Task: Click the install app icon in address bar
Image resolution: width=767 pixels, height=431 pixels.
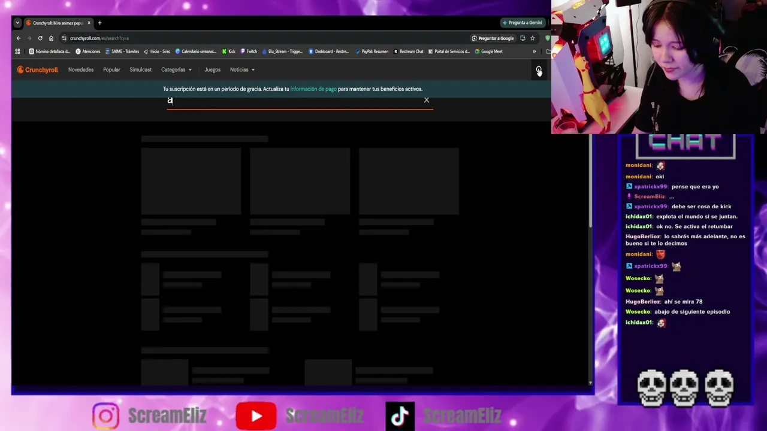Action: click(x=523, y=38)
